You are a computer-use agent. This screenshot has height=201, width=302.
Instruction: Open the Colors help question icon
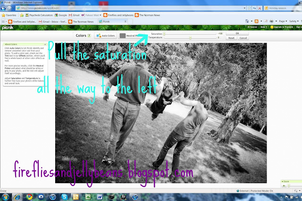[89, 35]
